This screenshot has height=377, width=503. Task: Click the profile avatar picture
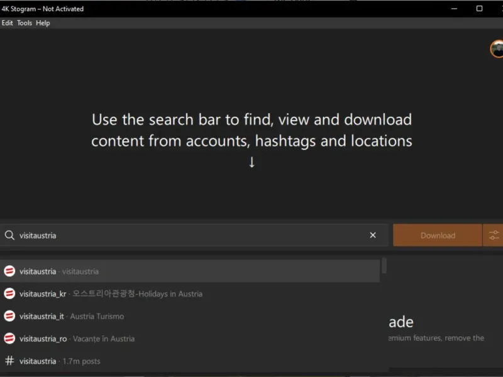tap(497, 49)
